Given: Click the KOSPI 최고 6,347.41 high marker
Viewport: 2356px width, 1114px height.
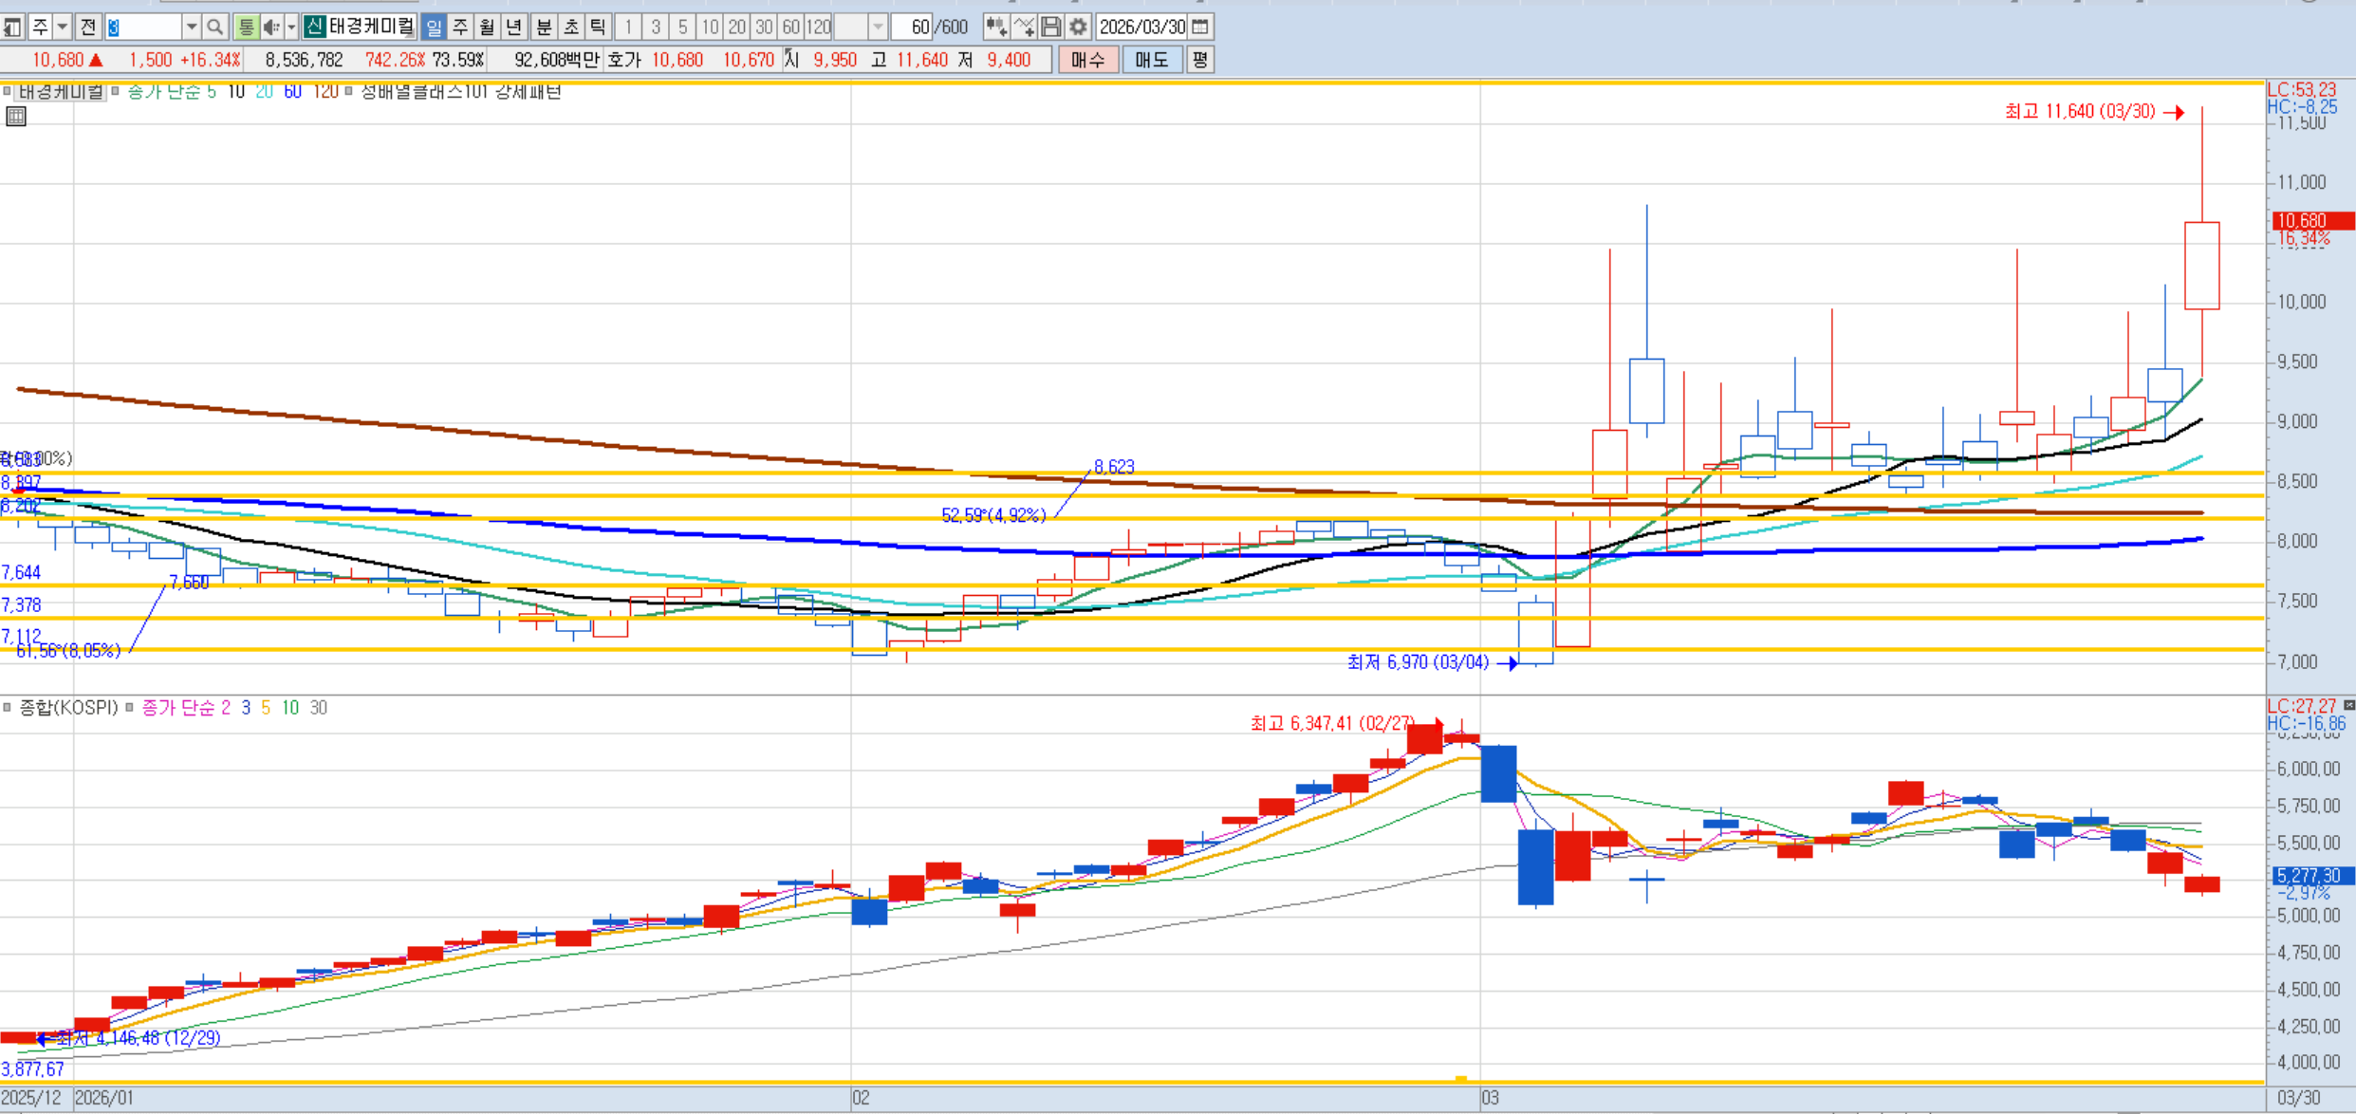Looking at the screenshot, I should [x=1346, y=724].
